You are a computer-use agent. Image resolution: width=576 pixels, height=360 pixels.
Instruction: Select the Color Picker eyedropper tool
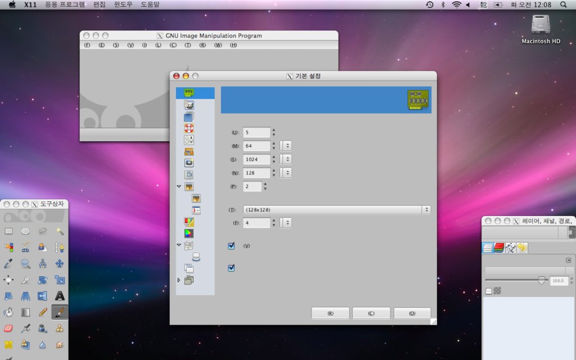[x=8, y=263]
